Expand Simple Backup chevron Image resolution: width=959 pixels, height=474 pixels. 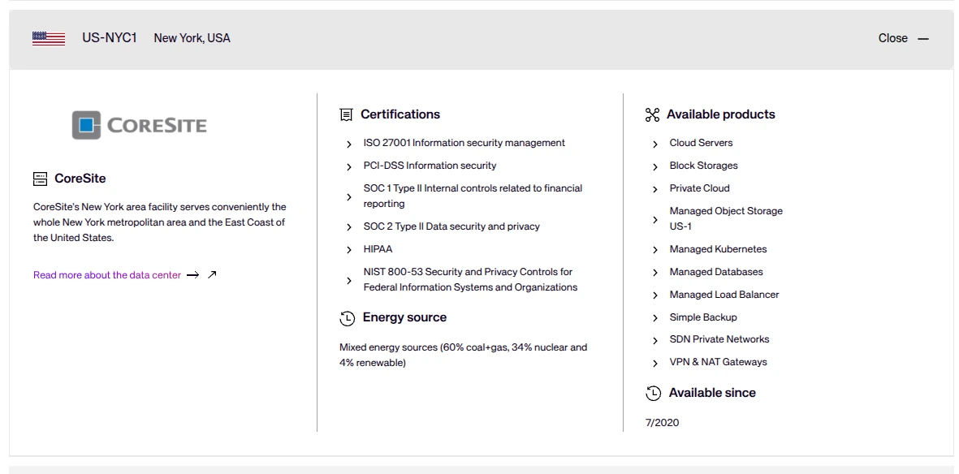tap(655, 318)
